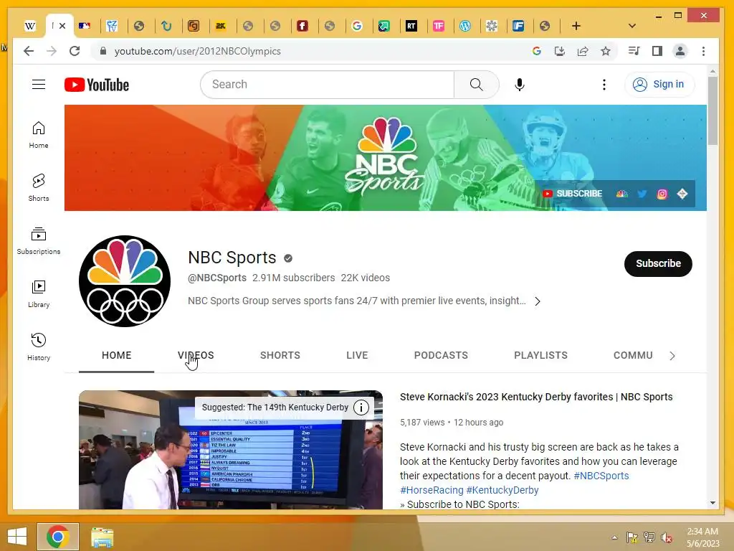Click the padlock site info icon
This screenshot has width=734, height=551.
[x=103, y=51]
